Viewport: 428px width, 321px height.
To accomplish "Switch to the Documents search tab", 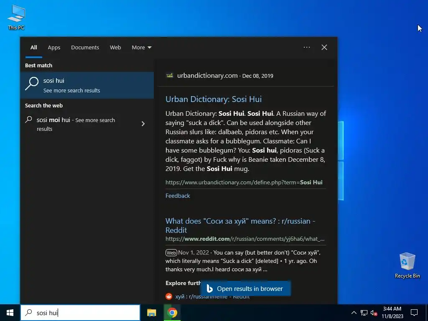I will [x=85, y=48].
